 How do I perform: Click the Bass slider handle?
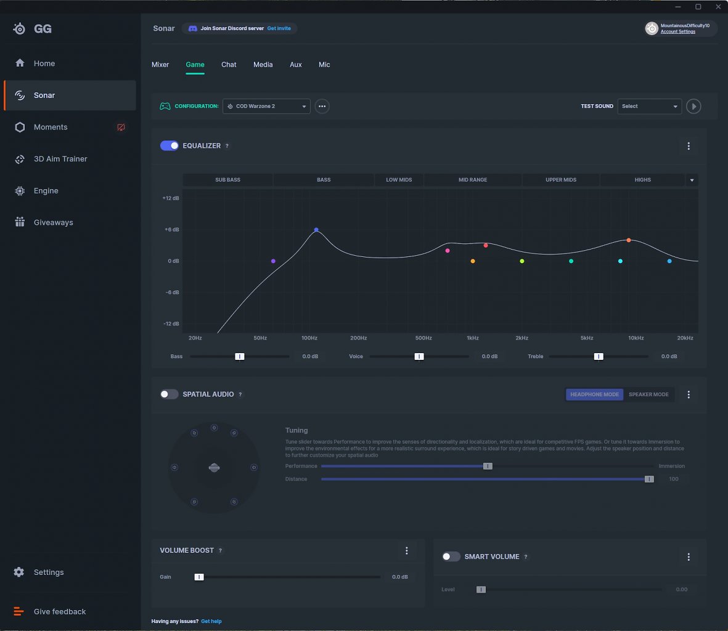point(240,356)
